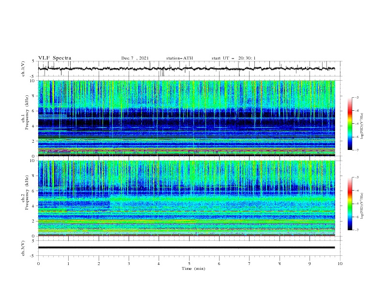Screen dimensions: 383x296
Task: Click the "10" tick on the time axis
Action: 340,264
